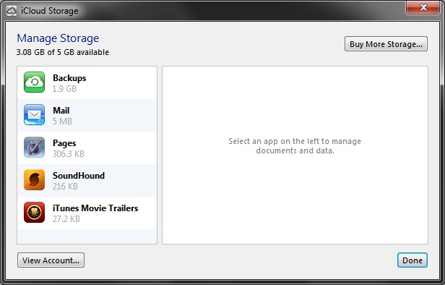Click the iTunes Movie Trailers icon
Screen dimensions: 445x285
click(x=35, y=212)
